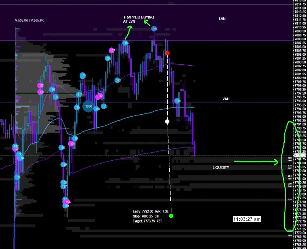Image resolution: width=307 pixels, height=249 pixels.
Task: Click the Stop: 7805.25 53T text
Action: (146, 216)
